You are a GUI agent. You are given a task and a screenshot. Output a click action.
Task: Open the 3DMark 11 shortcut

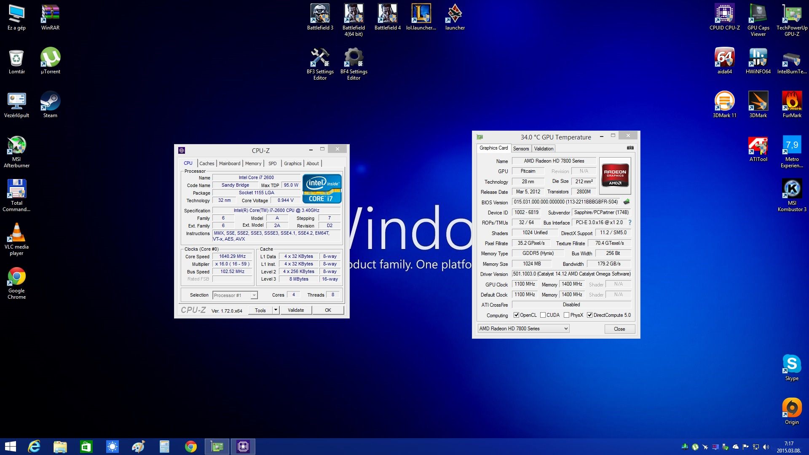(x=724, y=104)
